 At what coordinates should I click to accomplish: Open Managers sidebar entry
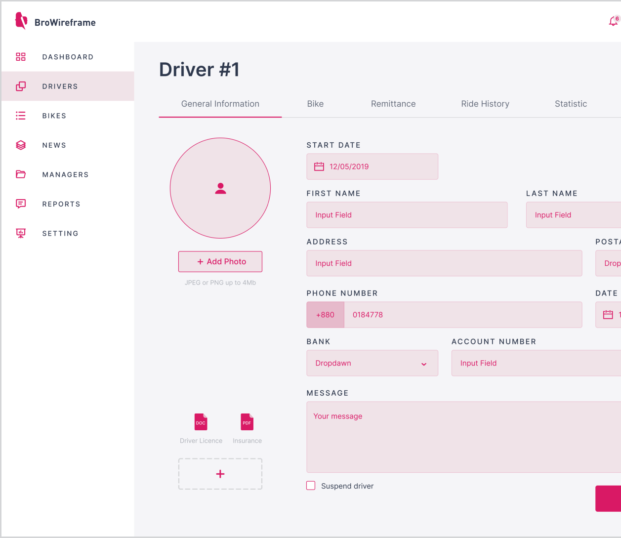pyautogui.click(x=68, y=174)
